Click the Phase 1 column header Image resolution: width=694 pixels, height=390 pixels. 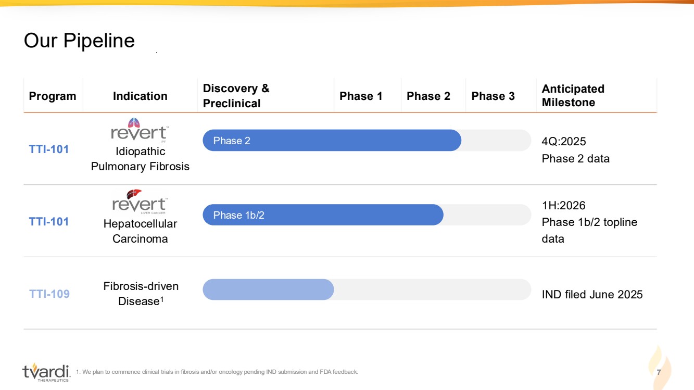361,96
